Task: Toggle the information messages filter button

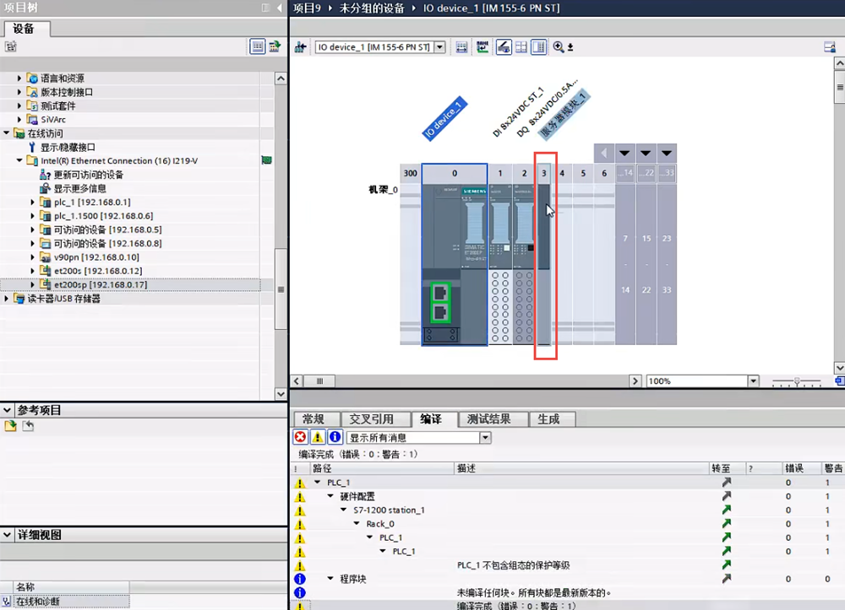Action: click(335, 438)
